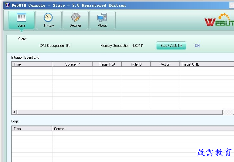Click the scroll-left arrow of event list
Viewport: 234px width, 162px height.
14,112
